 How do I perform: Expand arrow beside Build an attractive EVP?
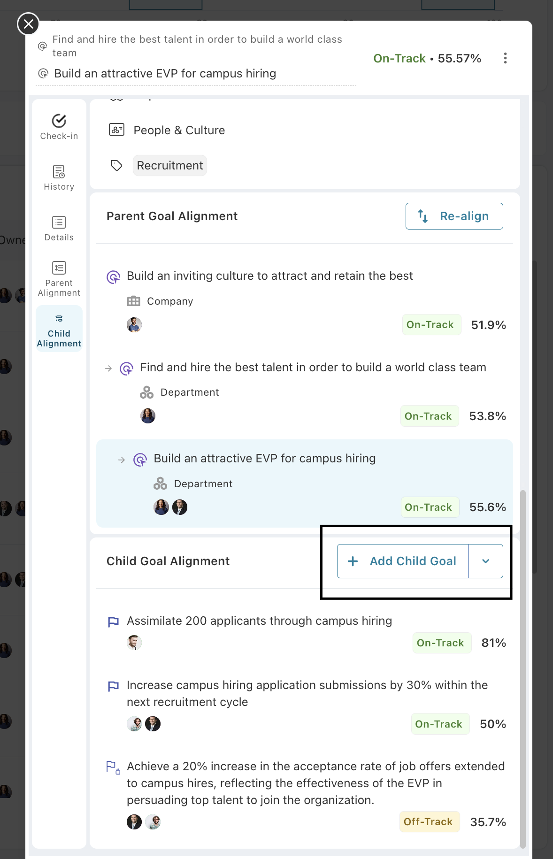tap(122, 460)
